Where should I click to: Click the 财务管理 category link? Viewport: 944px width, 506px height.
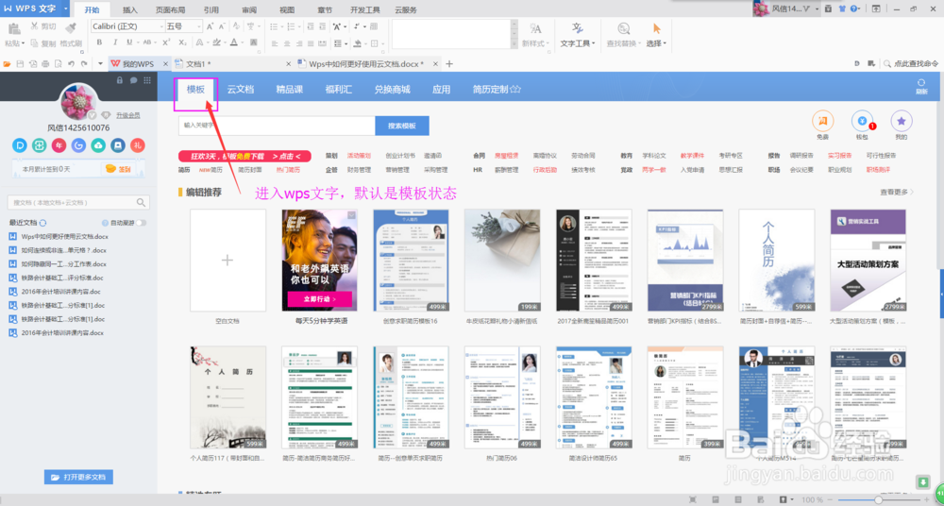tap(359, 170)
